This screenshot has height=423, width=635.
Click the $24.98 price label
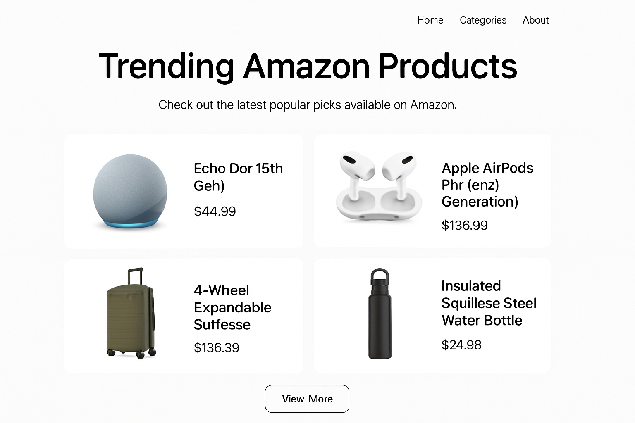coord(462,345)
